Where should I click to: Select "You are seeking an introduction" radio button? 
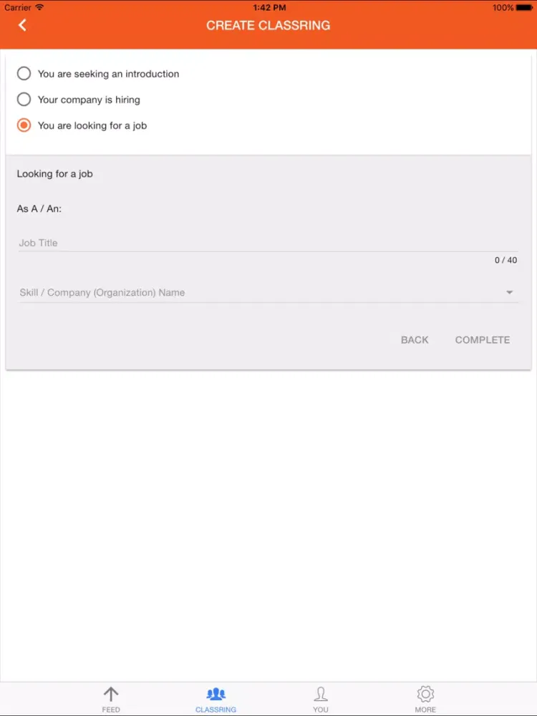pos(24,74)
